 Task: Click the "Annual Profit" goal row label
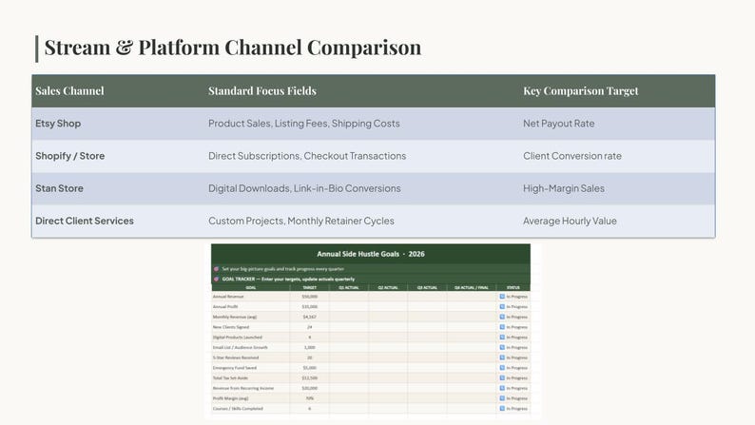pyautogui.click(x=225, y=306)
